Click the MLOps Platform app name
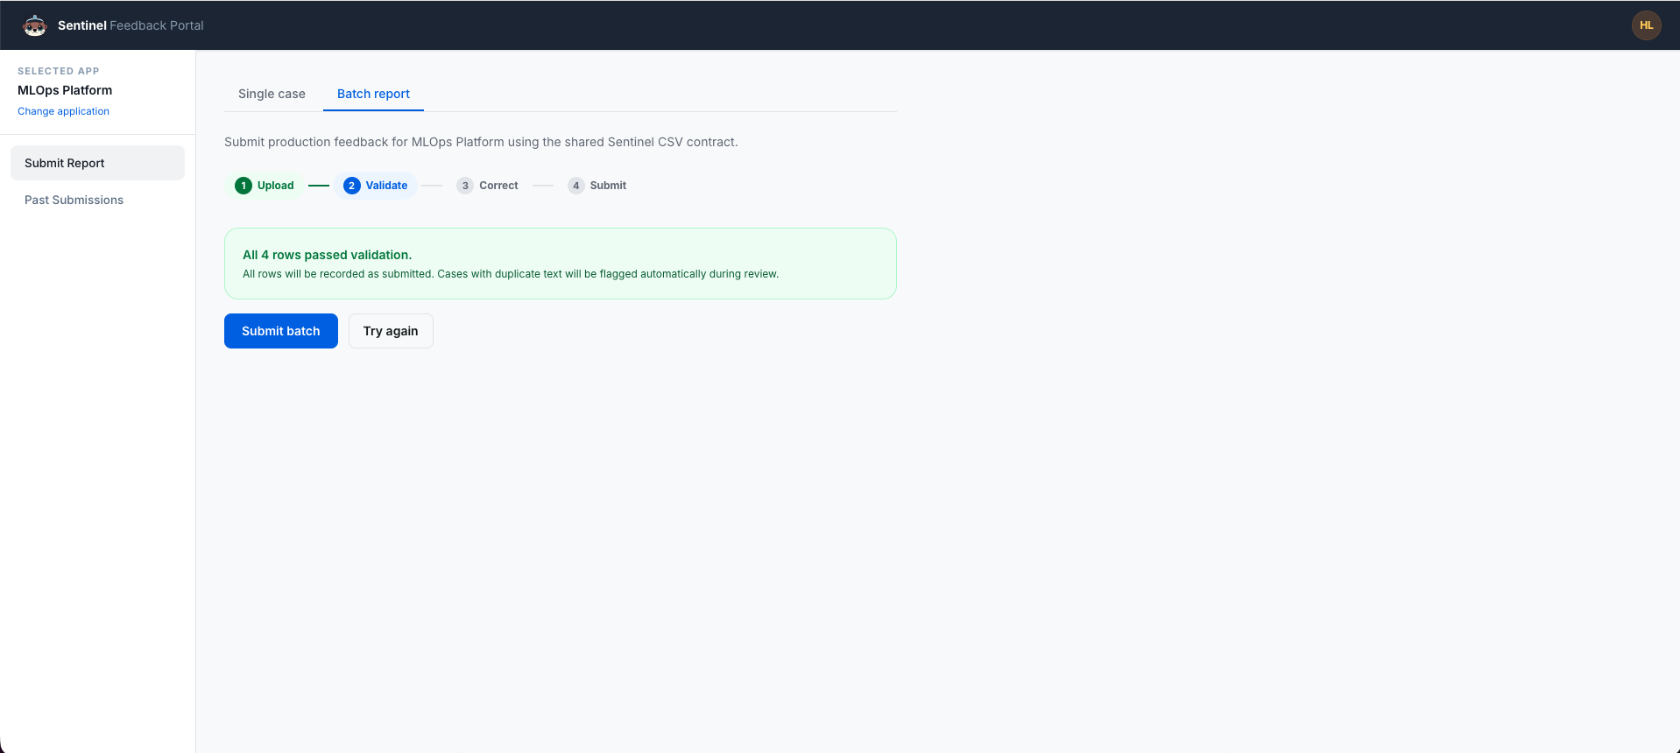Screen dimensions: 1680x753 click(65, 90)
